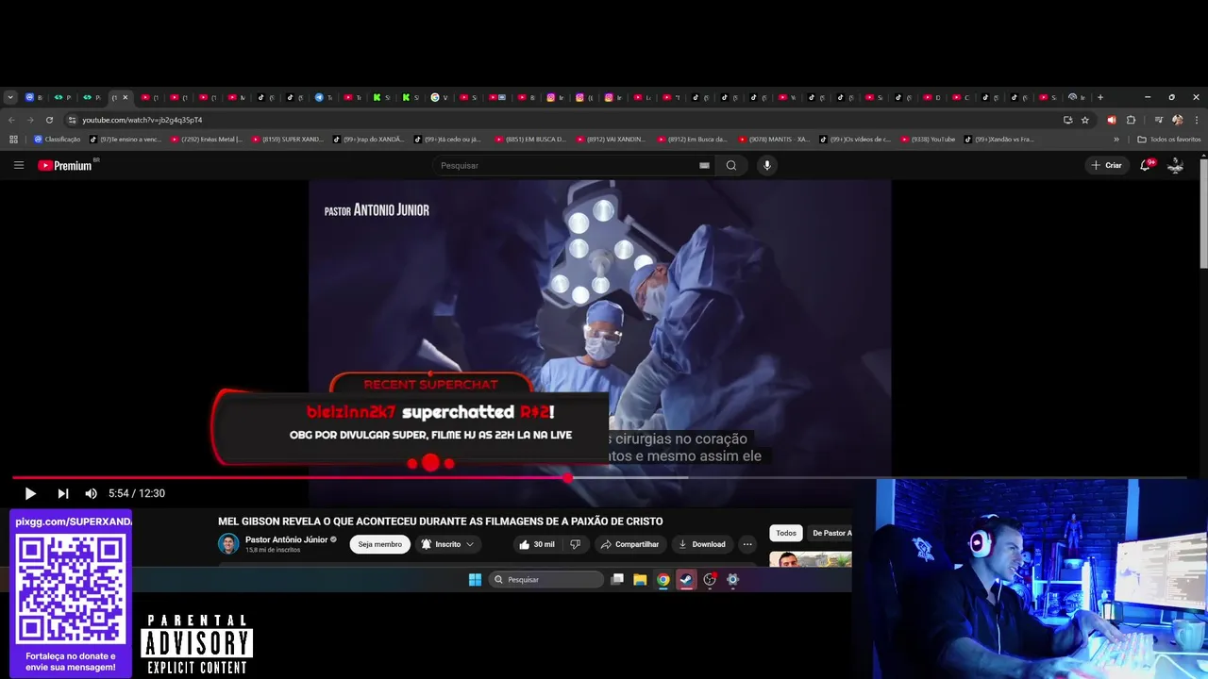This screenshot has height=679, width=1208.
Task: Click the red progress bar scrubber knob
Action: pyautogui.click(x=567, y=478)
